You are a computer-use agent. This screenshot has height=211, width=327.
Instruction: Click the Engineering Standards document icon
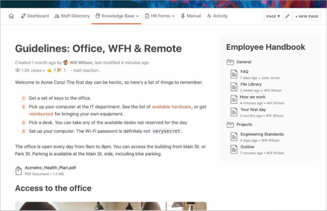[x=234, y=137]
